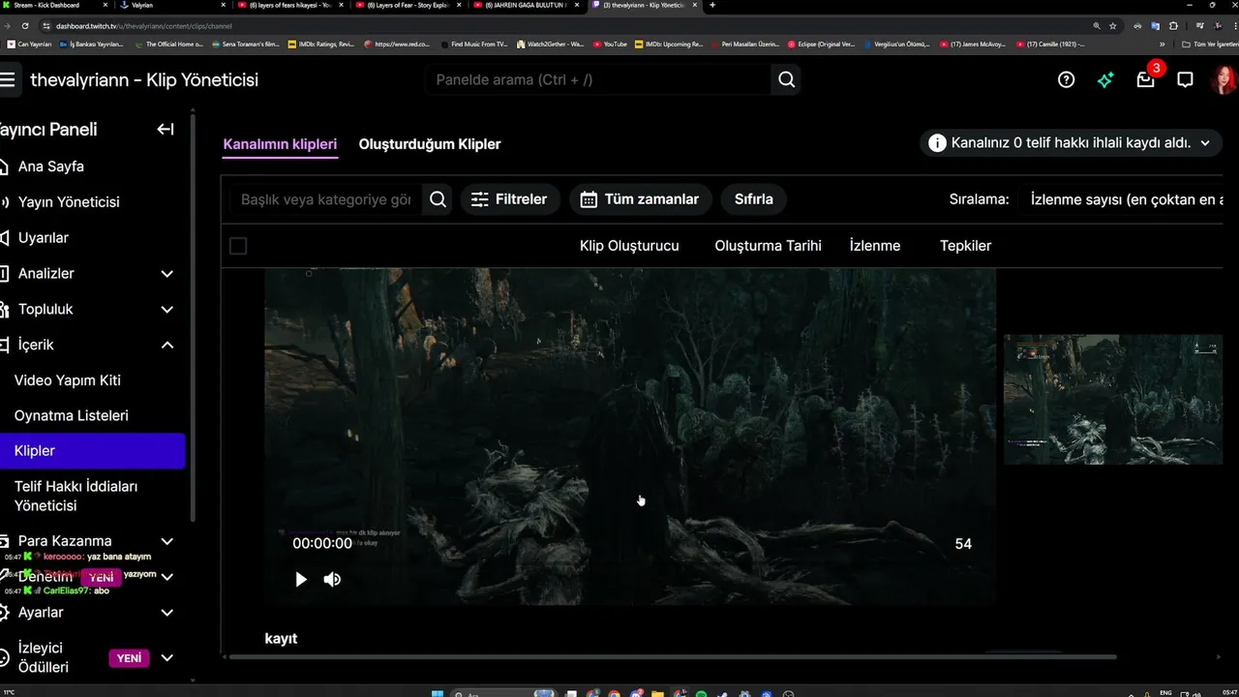Click the Ana Sayfa home icon
This screenshot has height=697, width=1239.
(x=5, y=167)
